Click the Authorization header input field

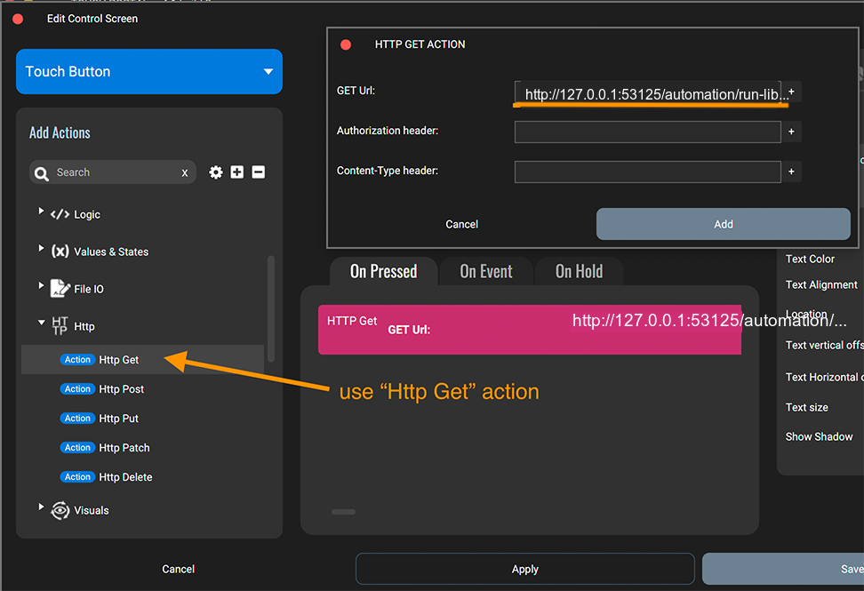click(x=647, y=132)
